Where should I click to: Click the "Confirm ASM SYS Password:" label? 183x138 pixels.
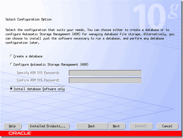pos(38,80)
